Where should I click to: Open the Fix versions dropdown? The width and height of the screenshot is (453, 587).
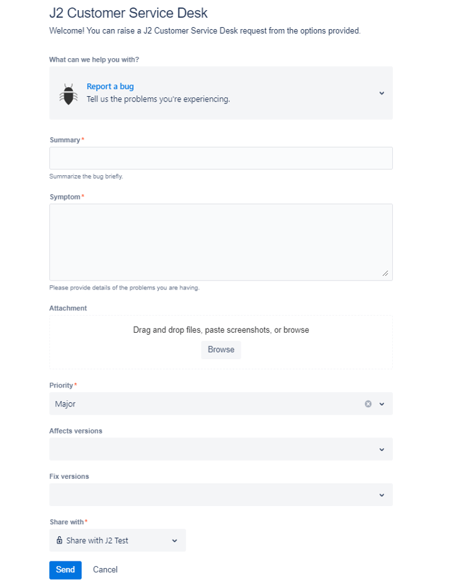[221, 494]
